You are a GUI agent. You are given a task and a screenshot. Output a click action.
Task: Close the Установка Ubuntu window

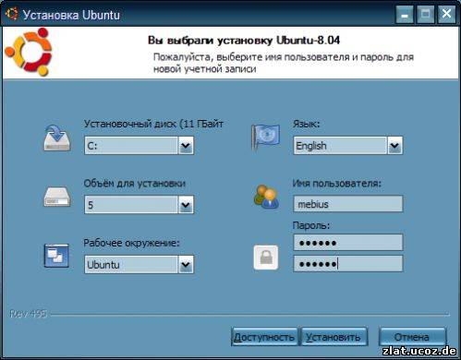pyautogui.click(x=446, y=14)
